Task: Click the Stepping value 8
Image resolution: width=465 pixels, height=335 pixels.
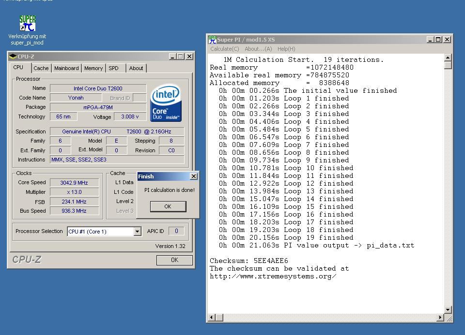Action: (171, 141)
